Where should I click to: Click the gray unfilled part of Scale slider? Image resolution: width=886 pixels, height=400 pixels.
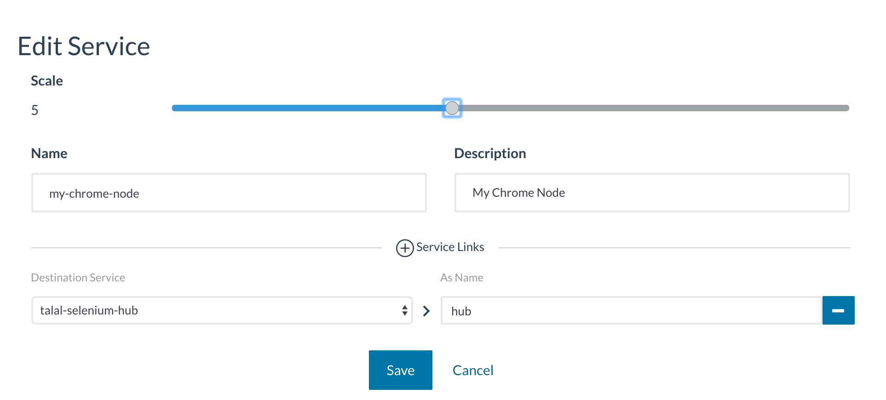point(653,108)
